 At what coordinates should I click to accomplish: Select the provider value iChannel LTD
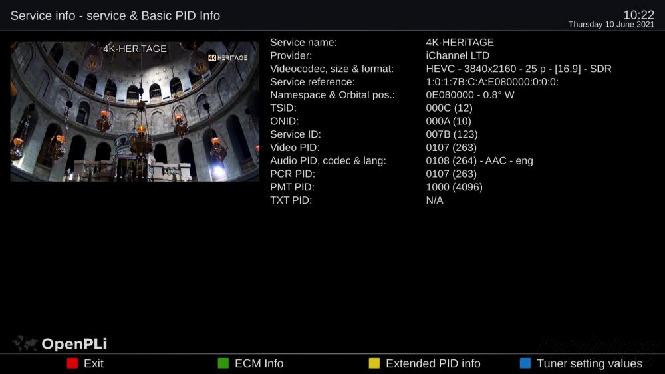pos(458,56)
